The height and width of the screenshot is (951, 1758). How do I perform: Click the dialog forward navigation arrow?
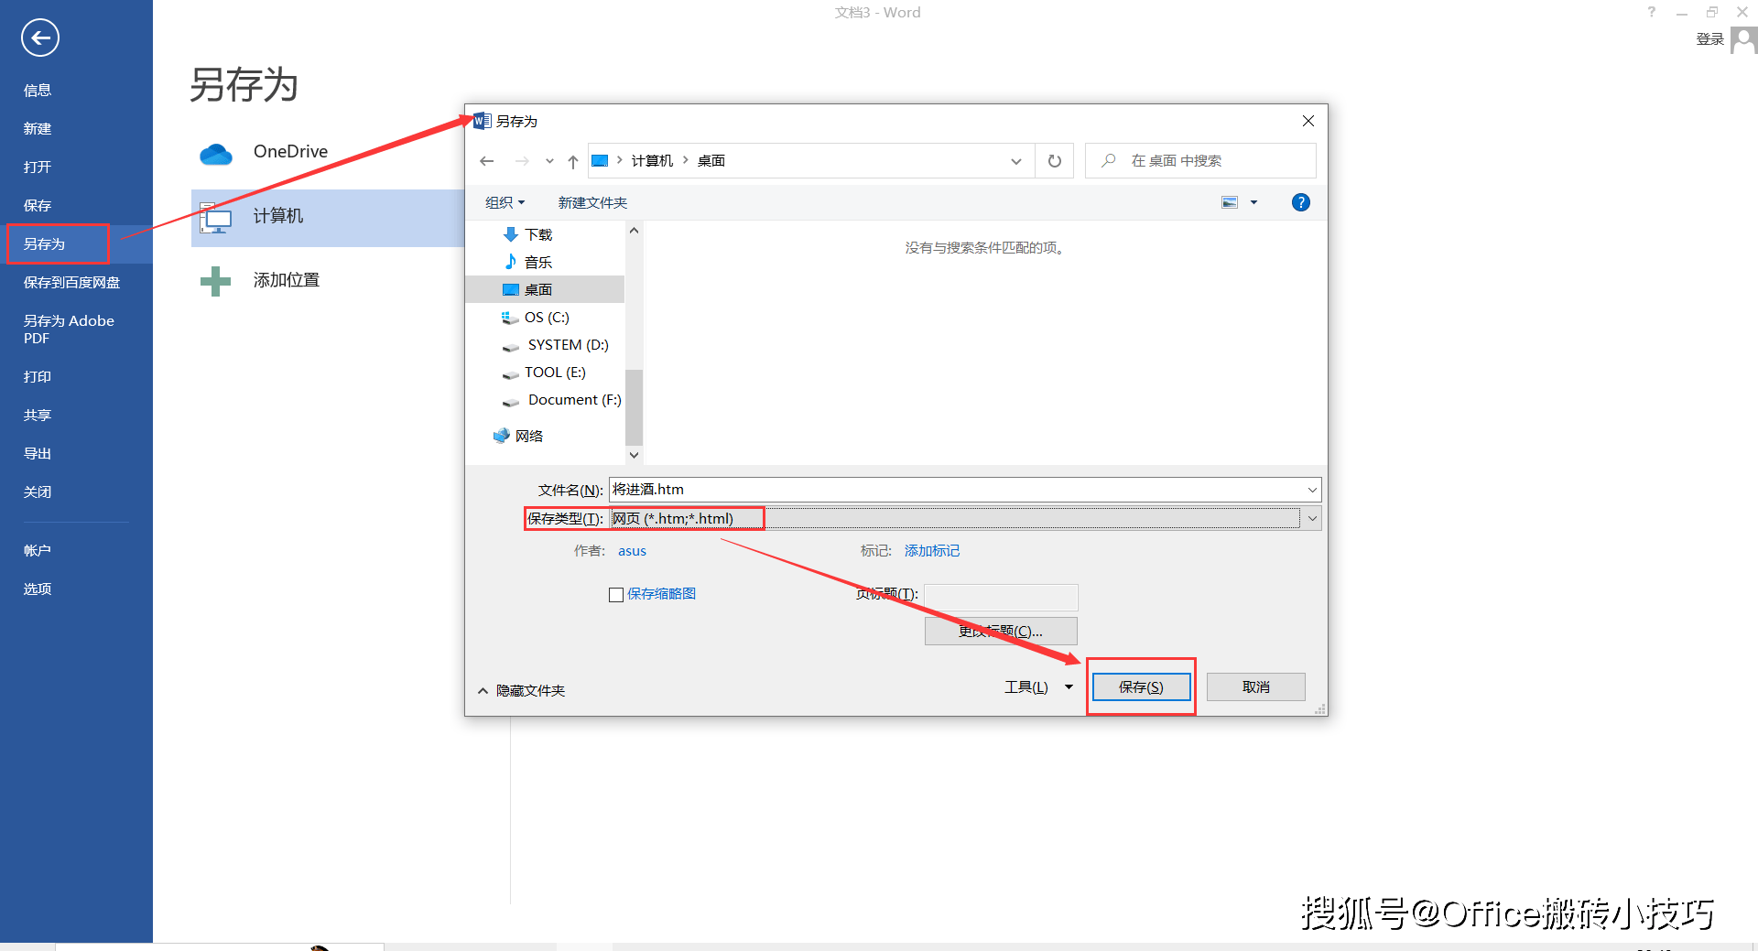pos(522,161)
